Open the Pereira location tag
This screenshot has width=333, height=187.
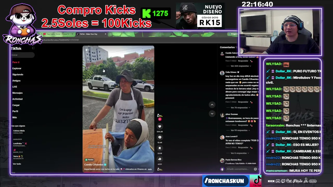[89, 160]
